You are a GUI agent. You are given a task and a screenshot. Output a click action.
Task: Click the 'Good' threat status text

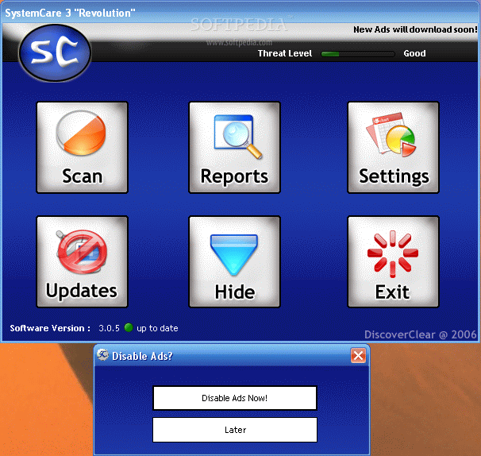pos(414,53)
